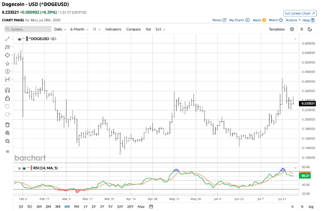The width and height of the screenshot is (328, 211).
Task: Toggle lock for drawings
Action: tap(7, 98)
